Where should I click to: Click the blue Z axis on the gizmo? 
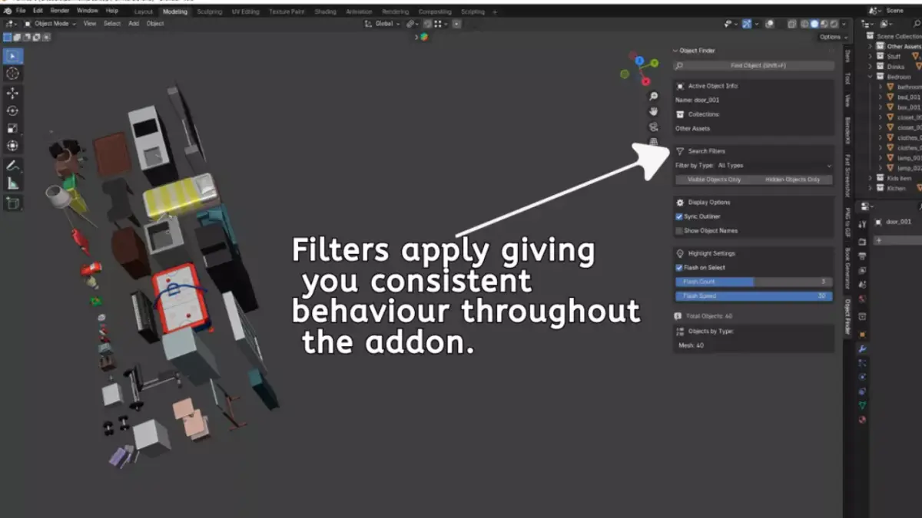click(638, 59)
